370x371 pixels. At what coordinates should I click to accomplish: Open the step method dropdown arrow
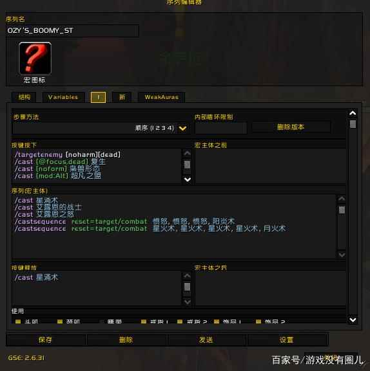coord(182,129)
